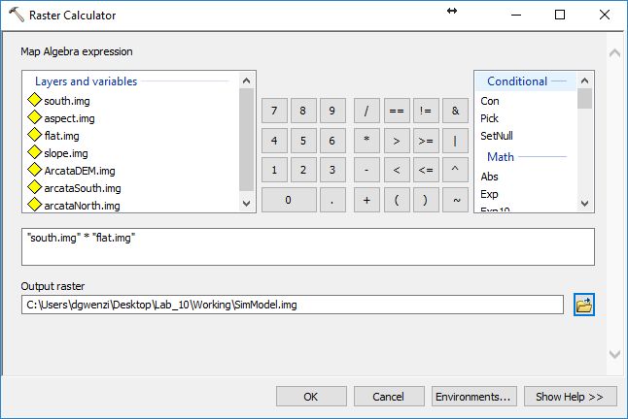Image resolution: width=628 pixels, height=419 pixels.
Task: Select the arcataSouth.img layer
Action: tap(83, 188)
